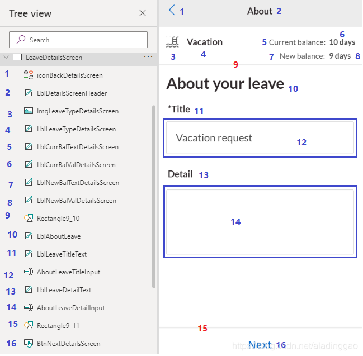
Task: Click the vacation swimmer image in the app
Action: [173, 42]
